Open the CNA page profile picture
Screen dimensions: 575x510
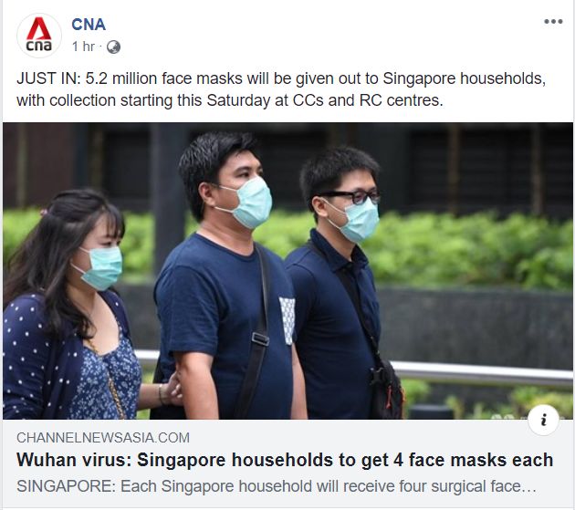coord(39,36)
